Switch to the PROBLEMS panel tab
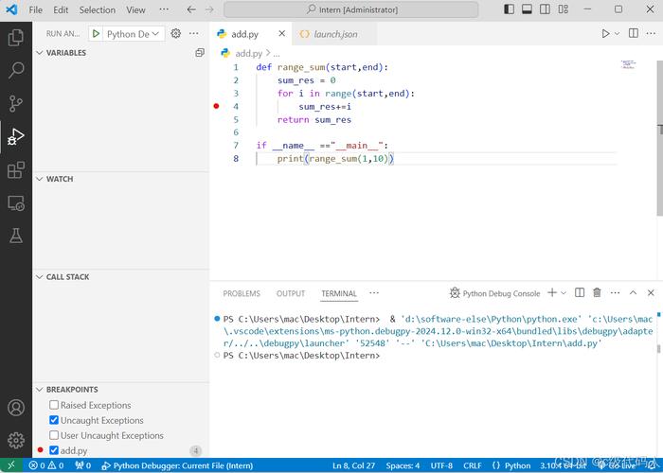 pyautogui.click(x=242, y=293)
